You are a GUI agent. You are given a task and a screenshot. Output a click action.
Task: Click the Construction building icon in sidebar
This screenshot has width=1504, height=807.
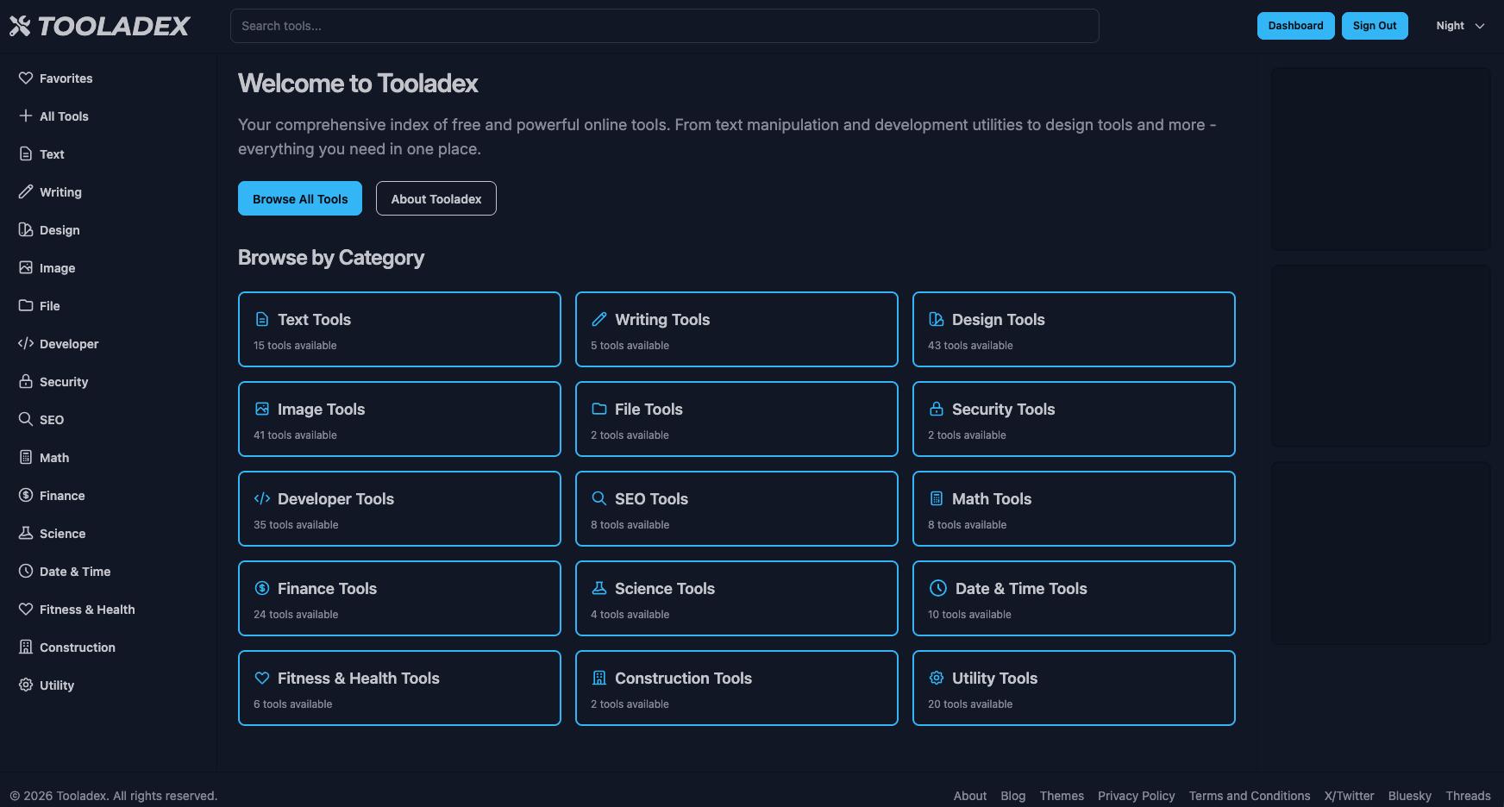[x=26, y=647]
